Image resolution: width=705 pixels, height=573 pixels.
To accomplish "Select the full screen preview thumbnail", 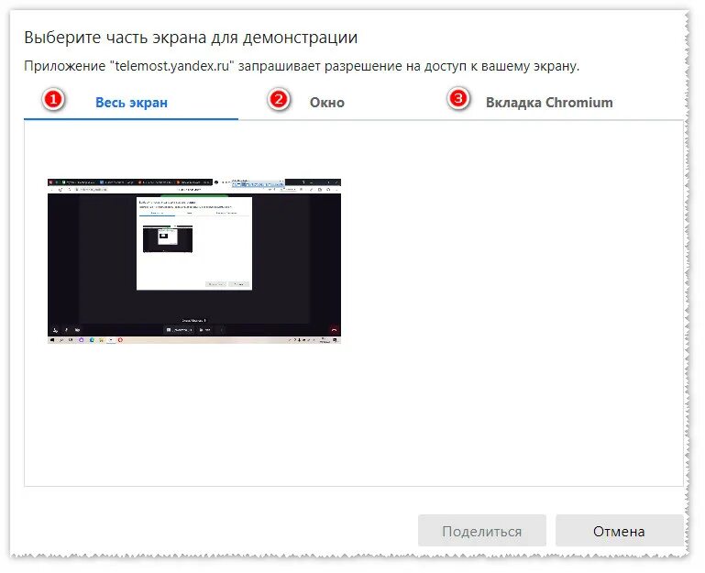I will [x=194, y=261].
